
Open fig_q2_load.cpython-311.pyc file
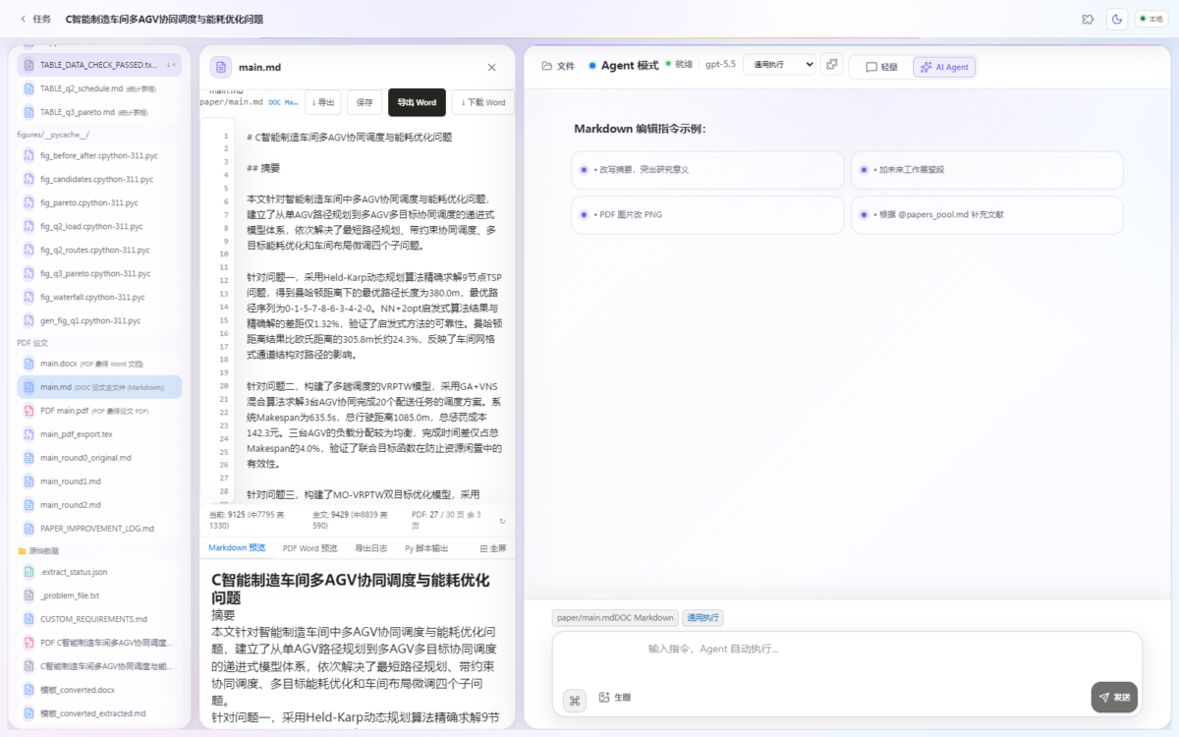(x=98, y=226)
